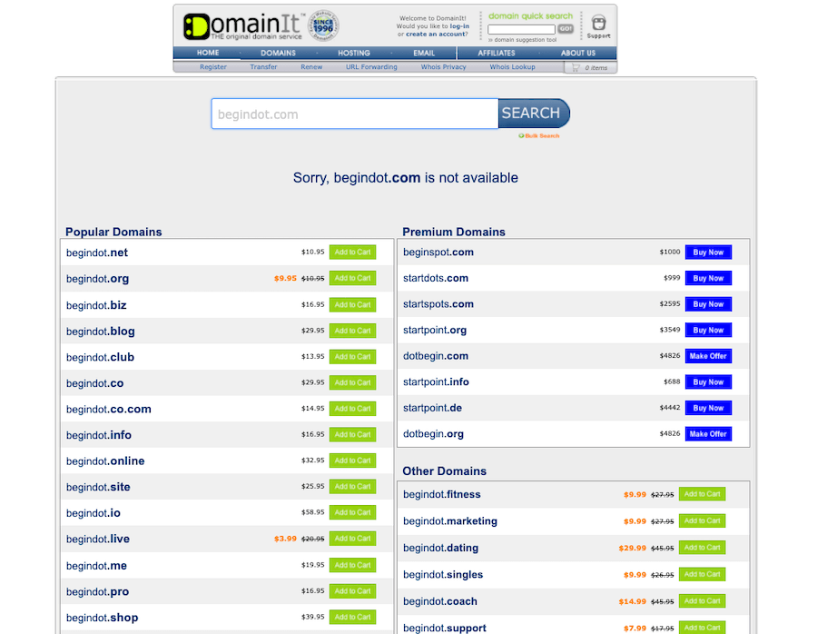This screenshot has width=817, height=634.
Task: Buy beginspot.com now
Action: point(708,253)
